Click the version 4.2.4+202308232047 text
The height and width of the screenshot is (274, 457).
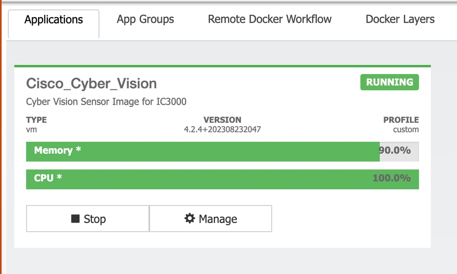pos(222,129)
